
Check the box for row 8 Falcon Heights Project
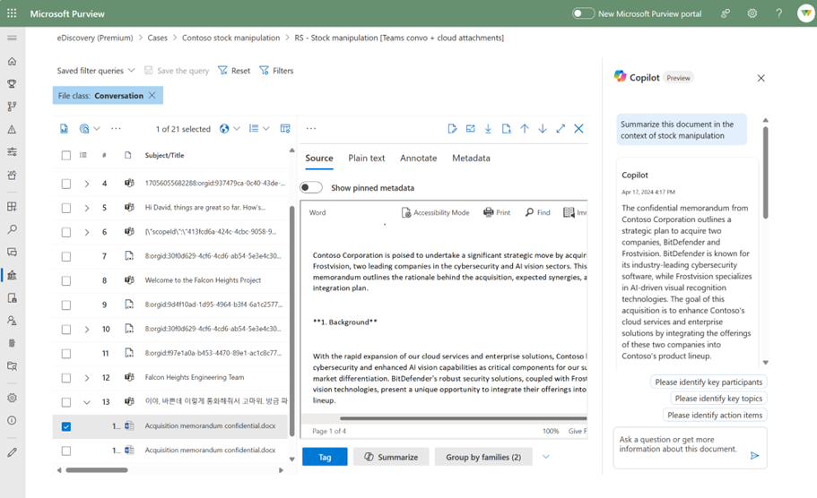tap(66, 281)
